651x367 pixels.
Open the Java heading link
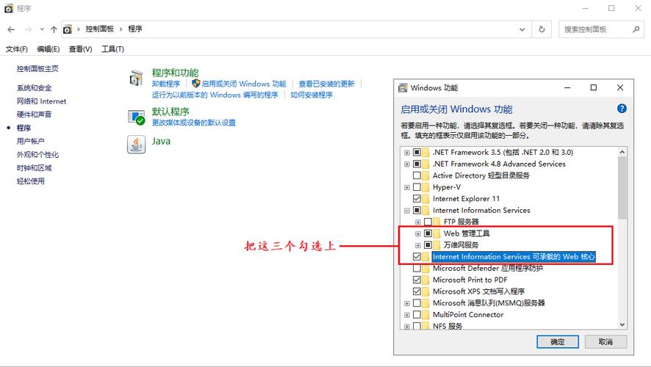(x=161, y=141)
